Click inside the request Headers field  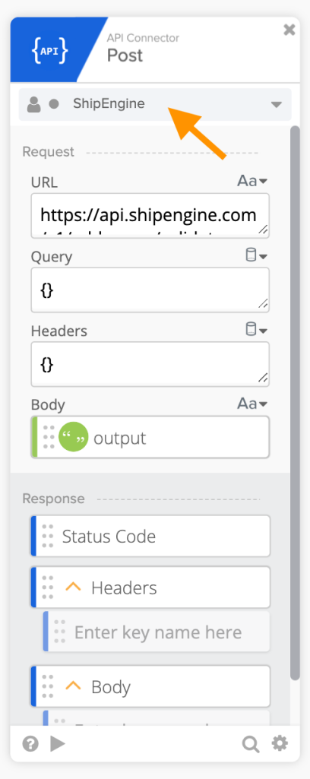point(150,364)
